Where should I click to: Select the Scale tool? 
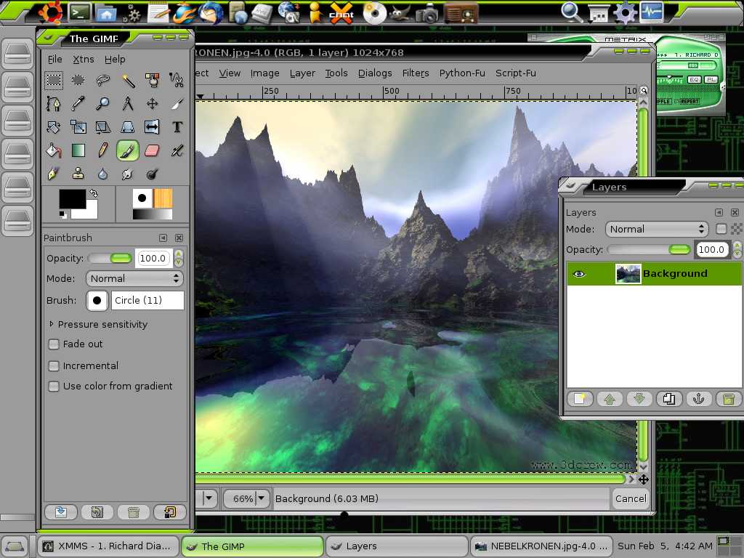coord(78,126)
